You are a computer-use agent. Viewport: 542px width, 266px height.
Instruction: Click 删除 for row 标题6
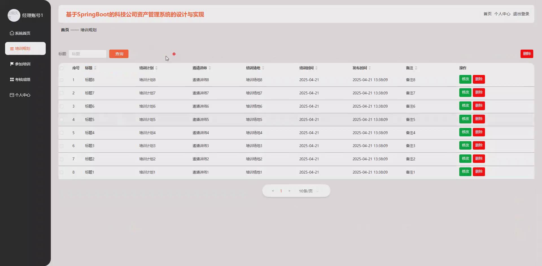click(479, 106)
